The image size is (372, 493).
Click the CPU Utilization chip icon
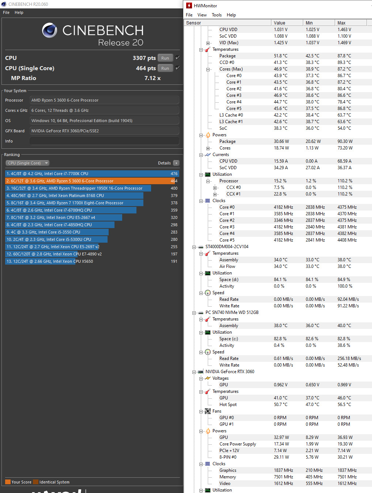pyautogui.click(x=208, y=174)
